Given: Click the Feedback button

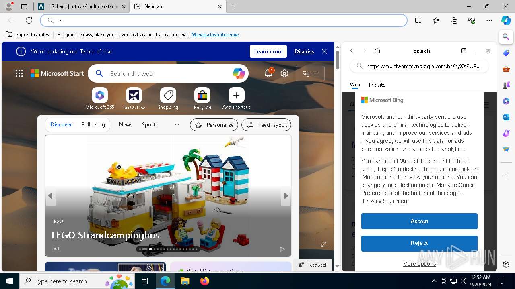Looking at the screenshot, I should pos(313,265).
